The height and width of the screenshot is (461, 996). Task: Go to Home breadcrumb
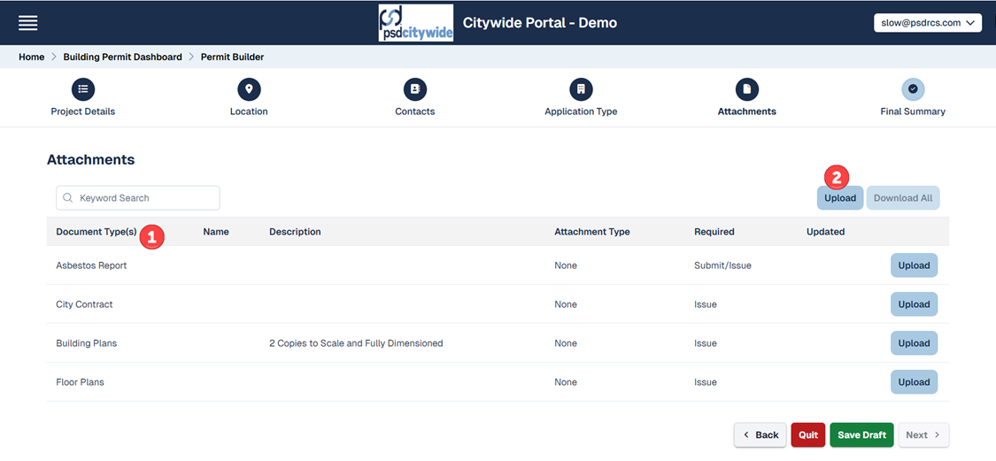(x=32, y=58)
